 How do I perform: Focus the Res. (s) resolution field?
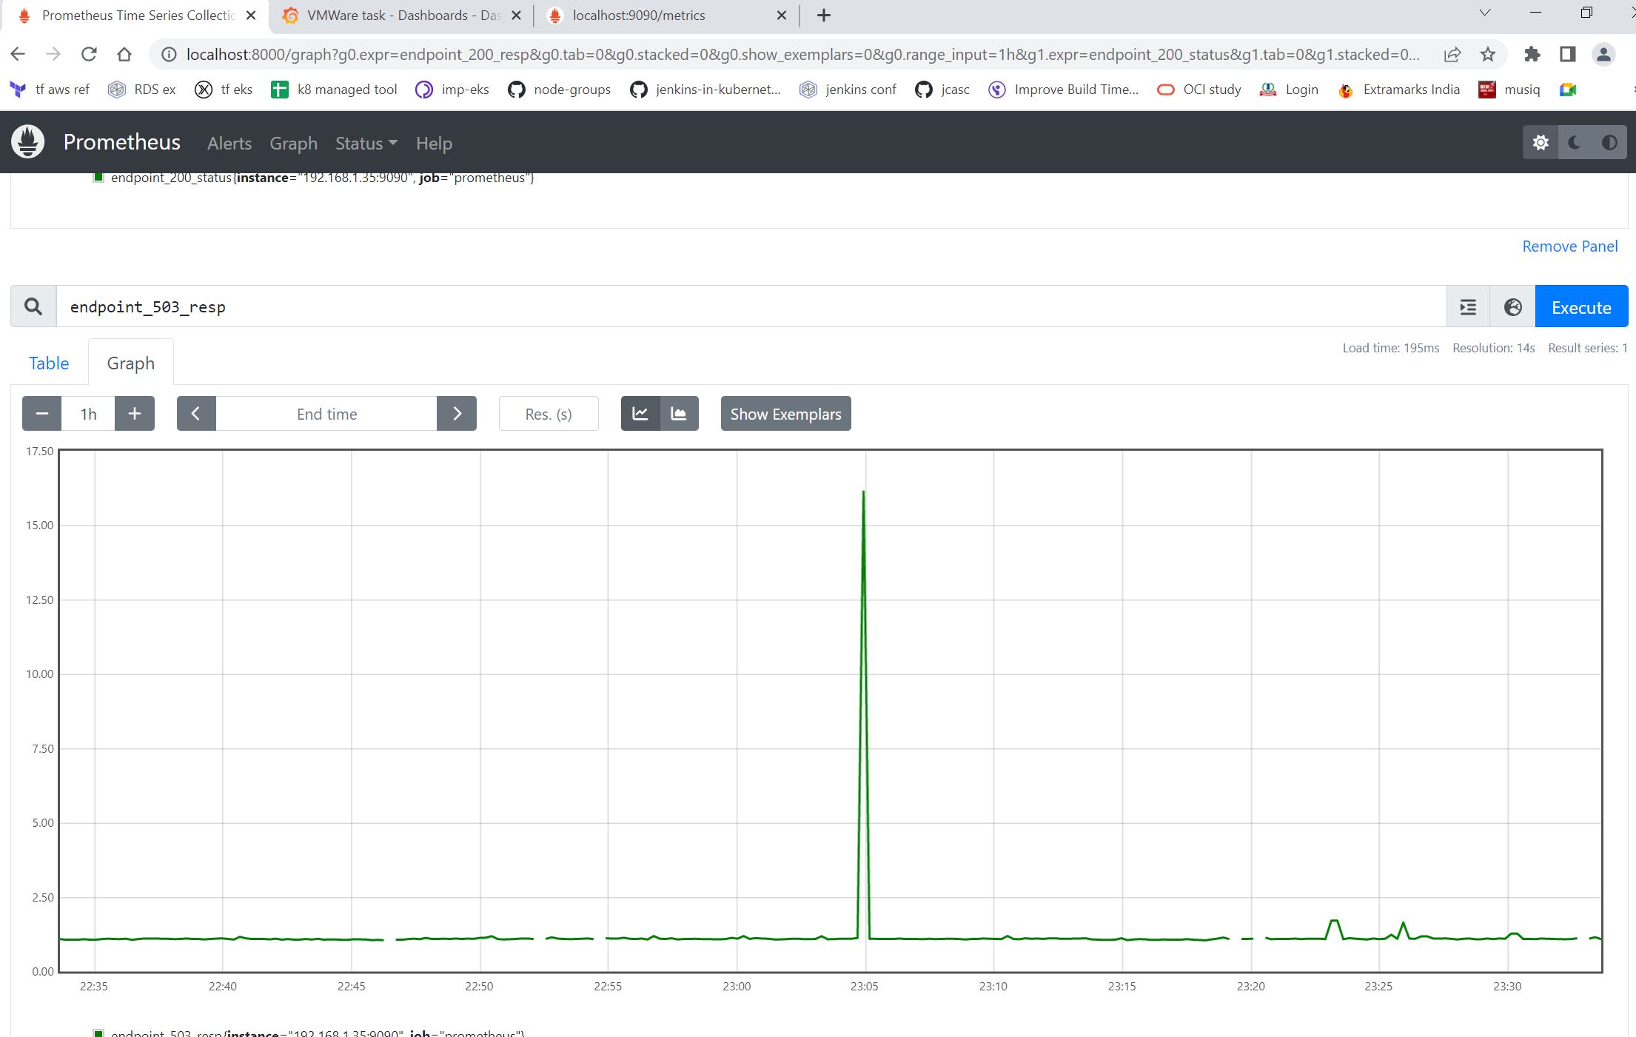coord(549,414)
